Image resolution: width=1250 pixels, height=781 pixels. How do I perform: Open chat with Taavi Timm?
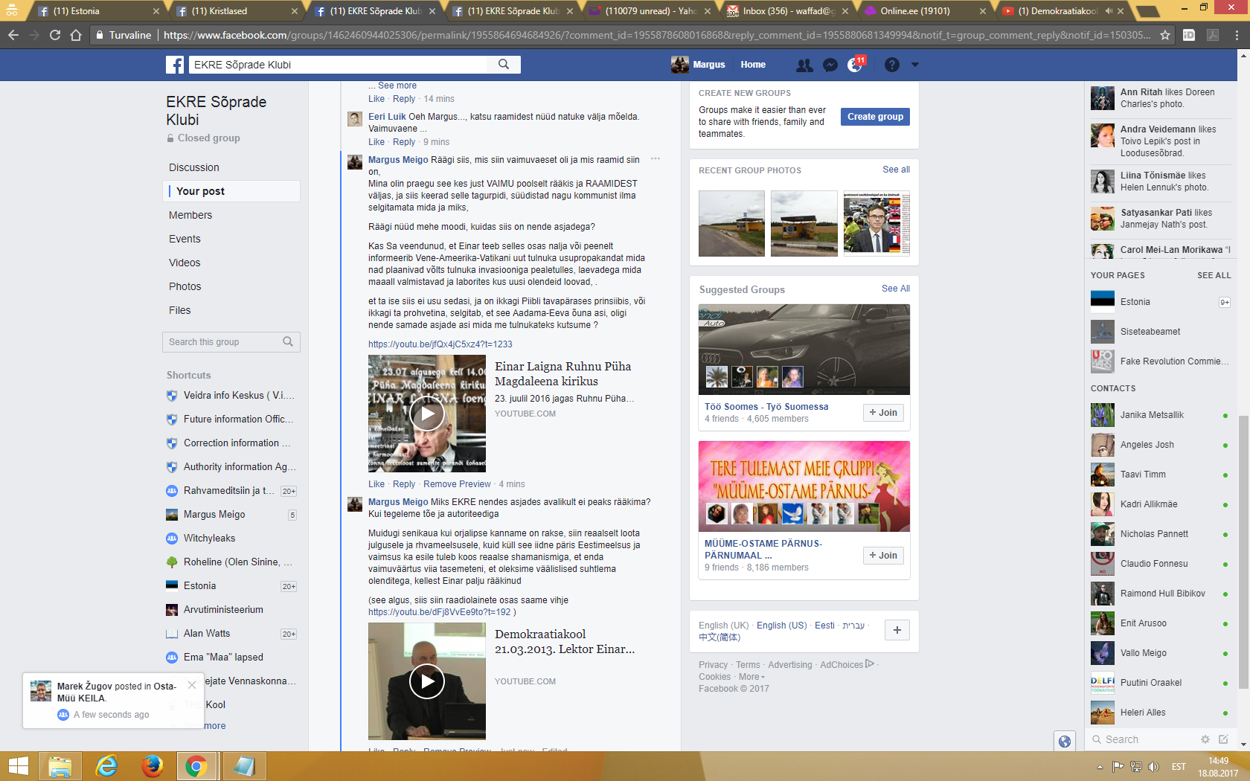click(1160, 475)
